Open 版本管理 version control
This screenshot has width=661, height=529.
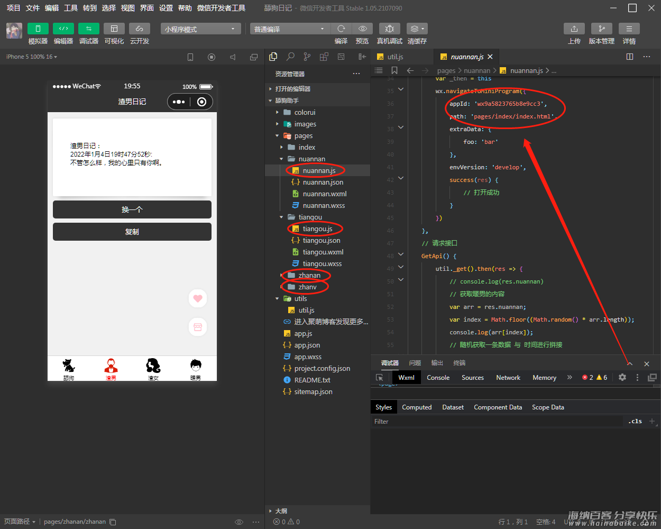point(602,29)
